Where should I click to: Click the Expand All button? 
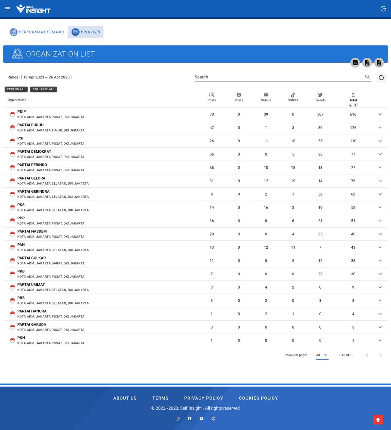[x=16, y=89]
